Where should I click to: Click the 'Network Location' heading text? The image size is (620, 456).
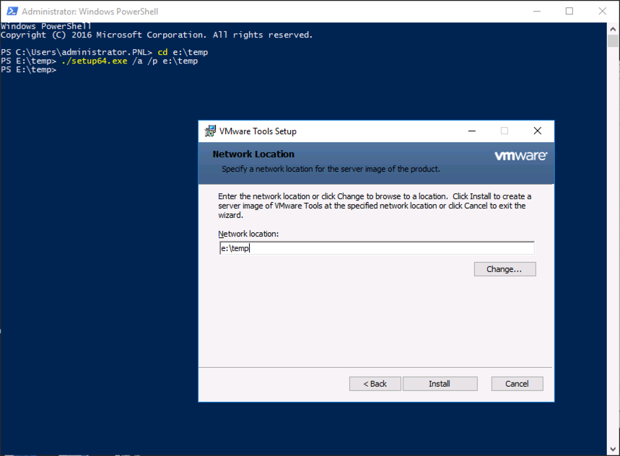(x=253, y=154)
